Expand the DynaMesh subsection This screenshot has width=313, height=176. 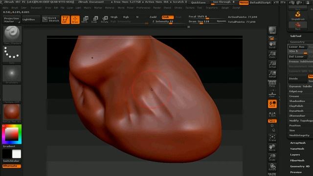point(296,111)
